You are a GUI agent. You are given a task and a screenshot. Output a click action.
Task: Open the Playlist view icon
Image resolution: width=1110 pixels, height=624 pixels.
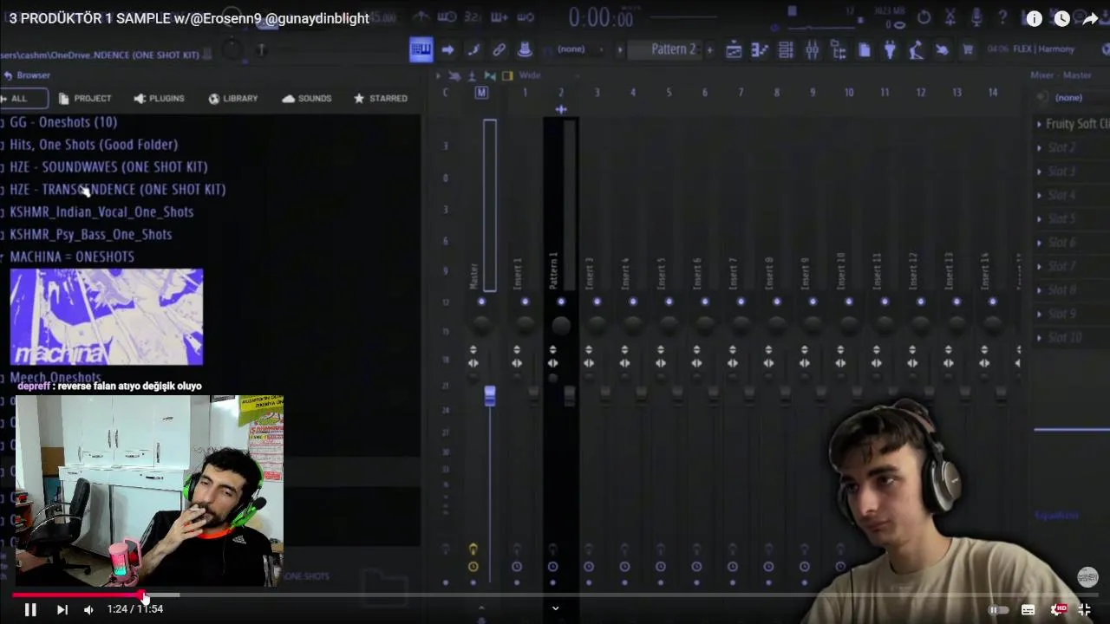(x=734, y=50)
